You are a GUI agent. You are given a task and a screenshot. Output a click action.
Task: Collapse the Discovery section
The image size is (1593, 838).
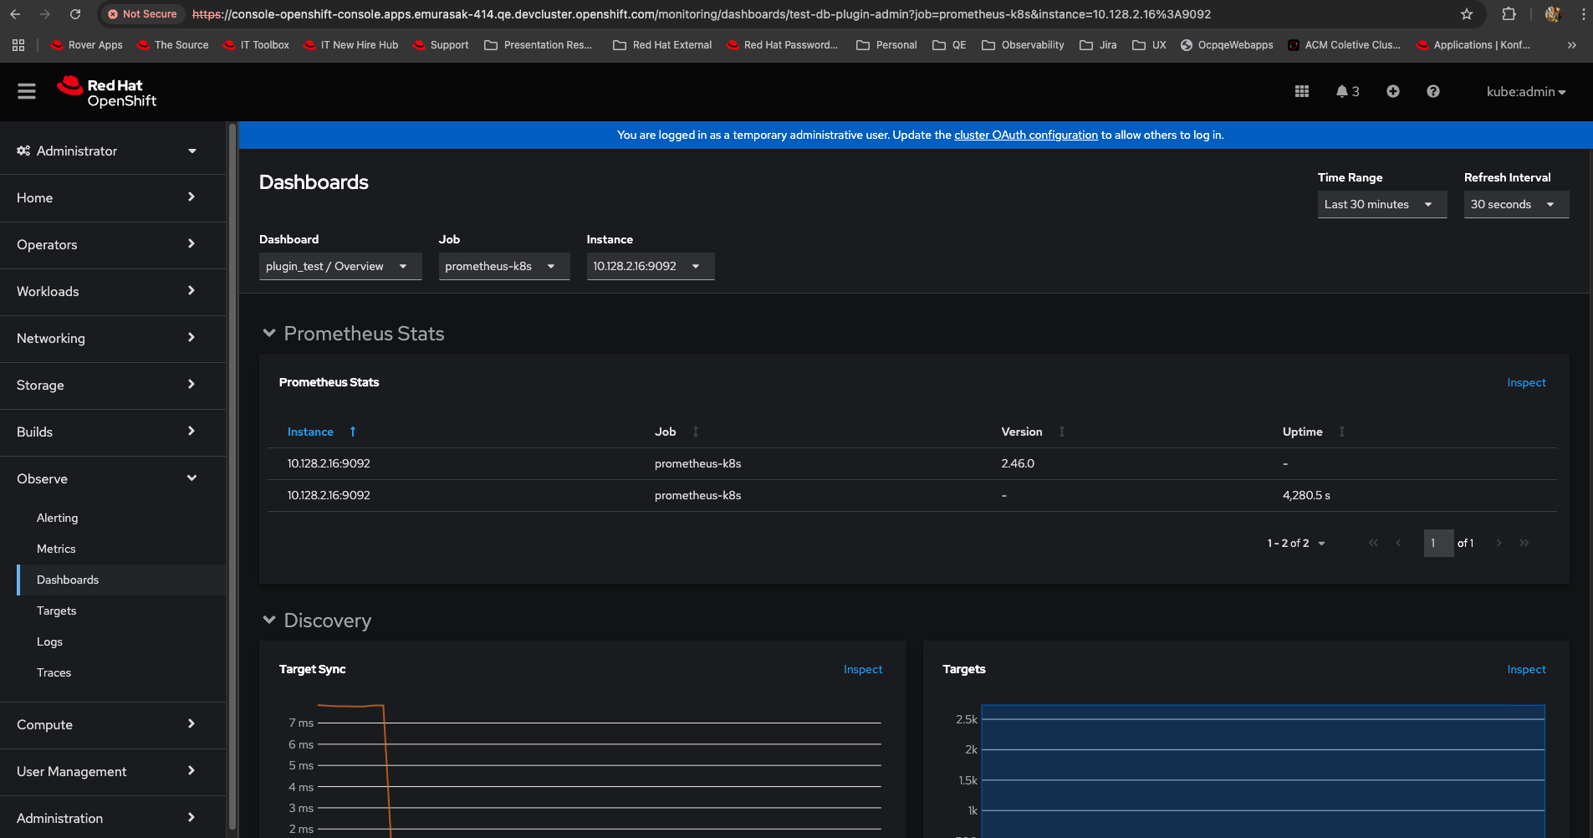click(269, 621)
